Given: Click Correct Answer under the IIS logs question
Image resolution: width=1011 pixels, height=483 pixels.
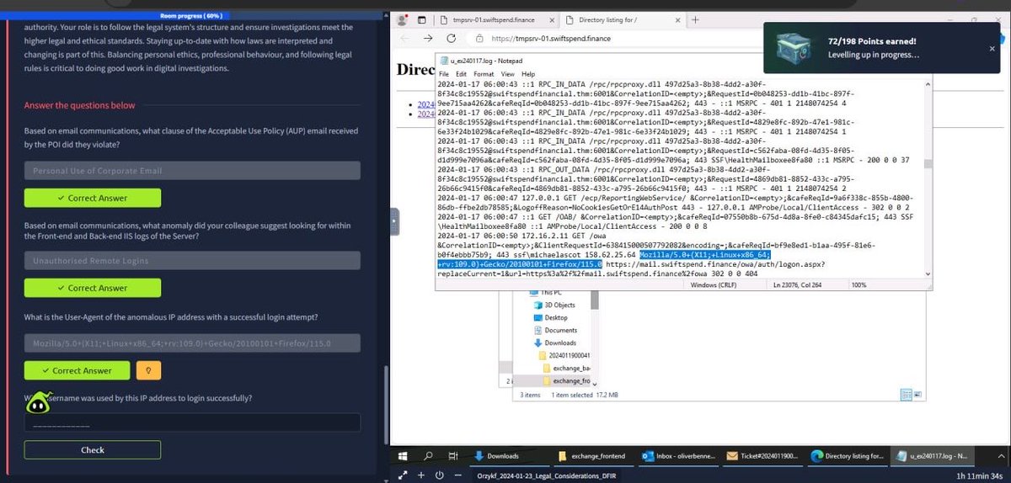Looking at the screenshot, I should click(93, 288).
